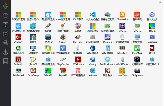Launch AIDA64
Screen dimensions: 164x106
click(18, 39)
